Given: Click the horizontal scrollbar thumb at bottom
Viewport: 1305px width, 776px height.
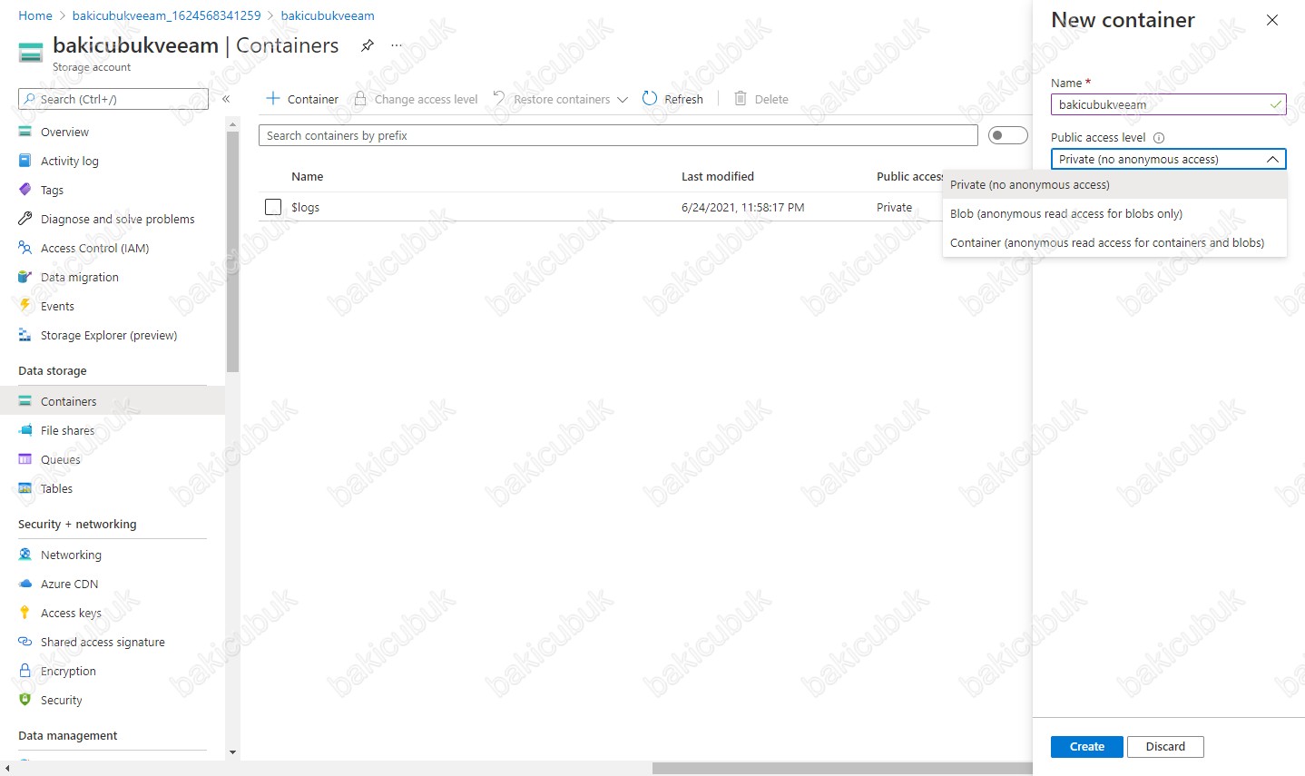Looking at the screenshot, I should (x=842, y=768).
